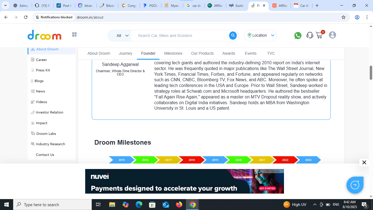The height and width of the screenshot is (210, 373).
Task: Open Task View on taskbar
Action: pyautogui.click(x=98, y=205)
